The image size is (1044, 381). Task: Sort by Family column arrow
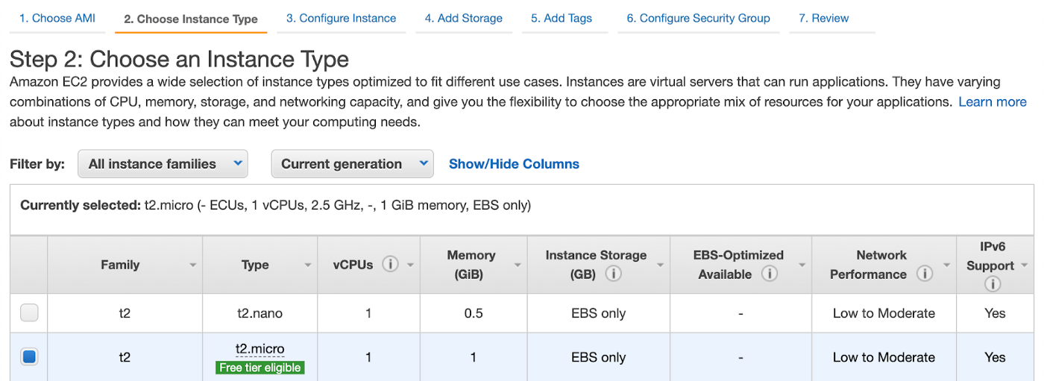coord(193,265)
